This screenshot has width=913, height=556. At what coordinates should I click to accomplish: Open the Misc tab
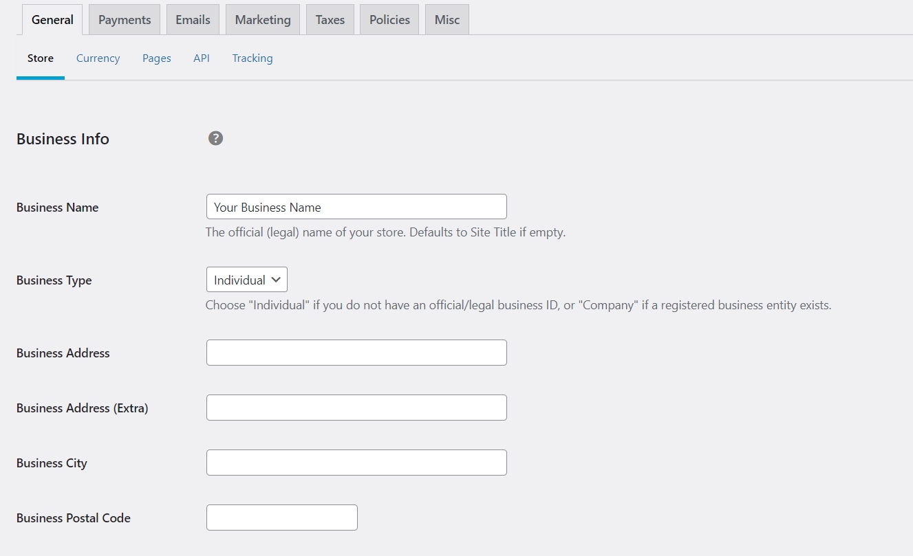[447, 20]
